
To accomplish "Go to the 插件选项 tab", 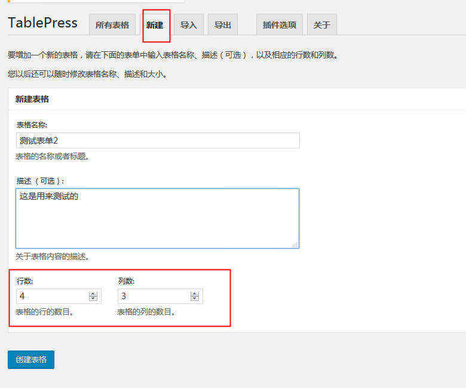I will [x=280, y=24].
